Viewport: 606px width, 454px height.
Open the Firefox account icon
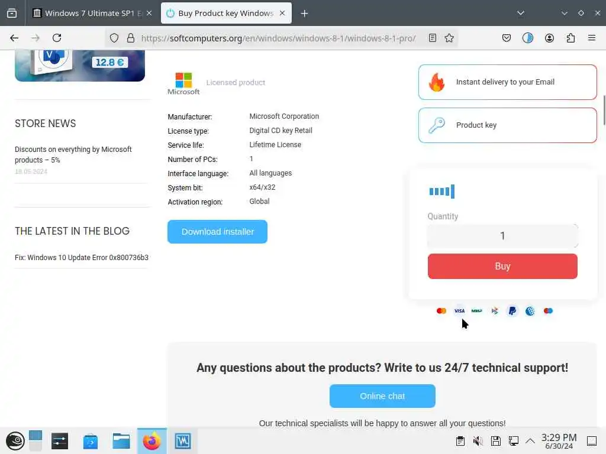click(549, 38)
